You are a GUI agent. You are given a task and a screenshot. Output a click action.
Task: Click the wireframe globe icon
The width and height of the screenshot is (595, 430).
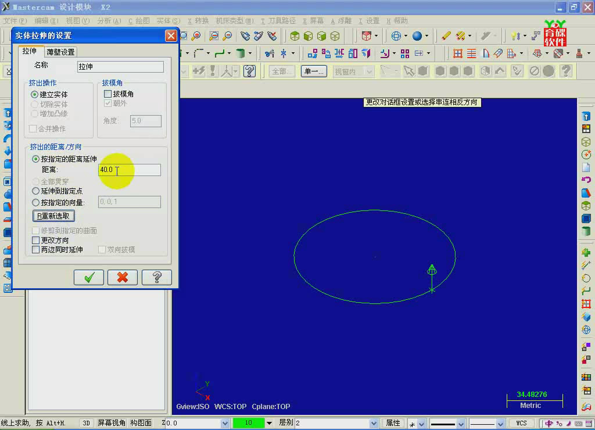(x=396, y=36)
